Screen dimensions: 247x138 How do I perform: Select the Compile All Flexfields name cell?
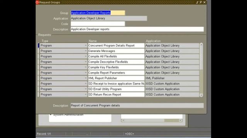pyautogui.click(x=116, y=56)
